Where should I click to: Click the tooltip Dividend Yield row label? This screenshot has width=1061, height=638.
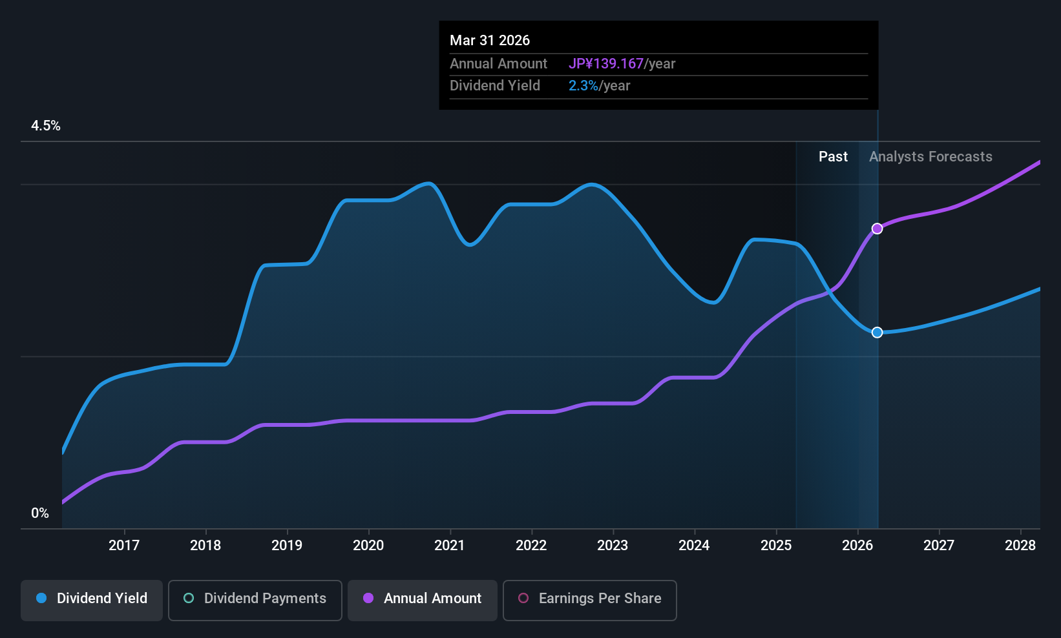tap(495, 85)
